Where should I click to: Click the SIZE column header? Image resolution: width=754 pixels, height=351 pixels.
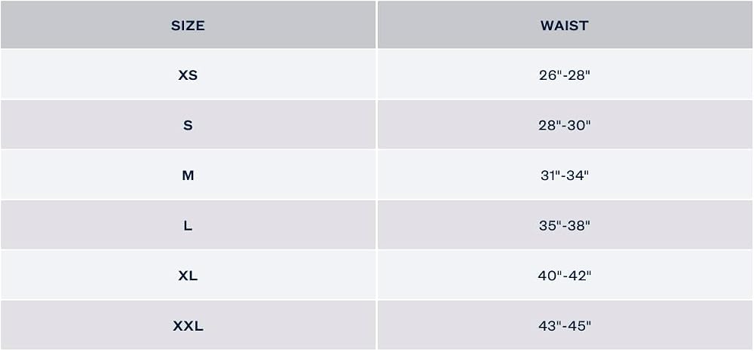[188, 26]
